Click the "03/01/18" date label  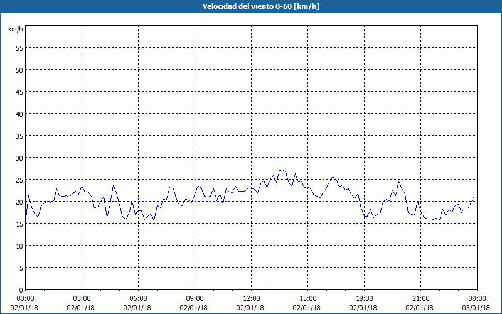(476, 308)
